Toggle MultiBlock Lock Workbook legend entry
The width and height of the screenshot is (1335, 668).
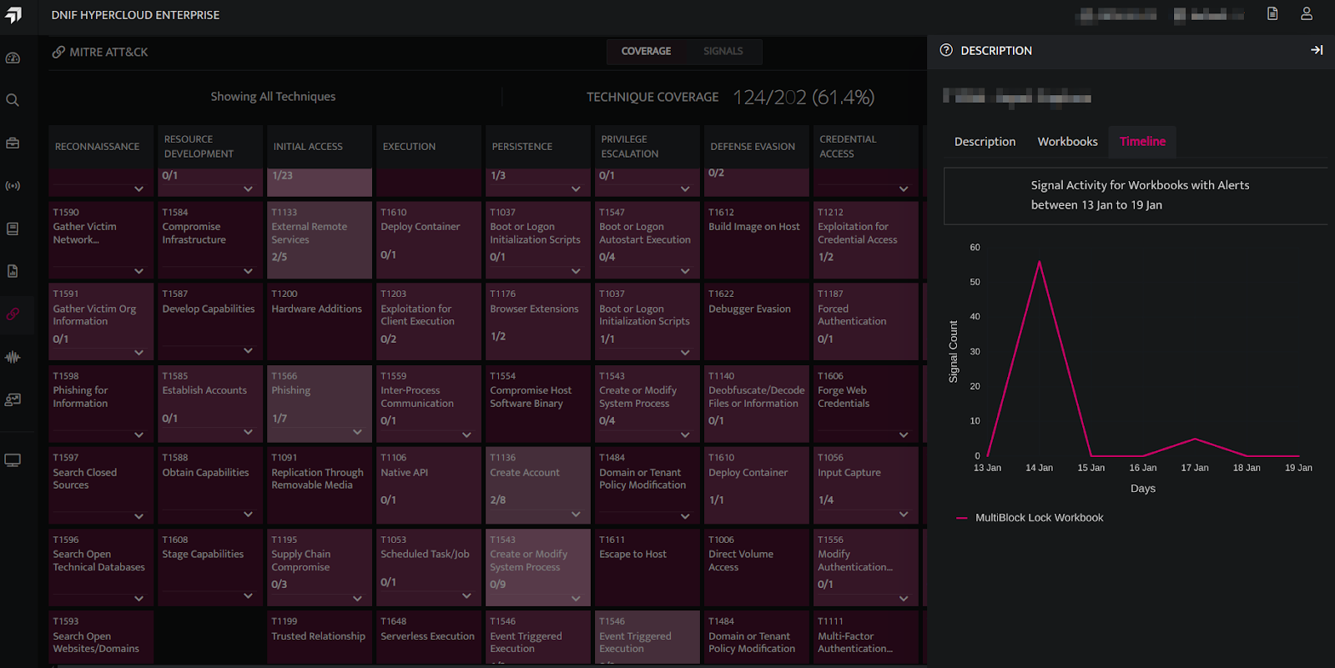click(1030, 518)
